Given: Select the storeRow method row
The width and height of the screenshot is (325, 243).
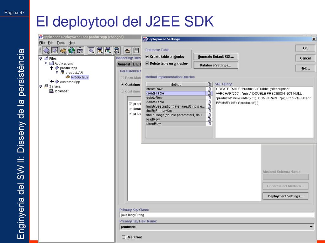Looking at the screenshot, I should pos(176,124).
